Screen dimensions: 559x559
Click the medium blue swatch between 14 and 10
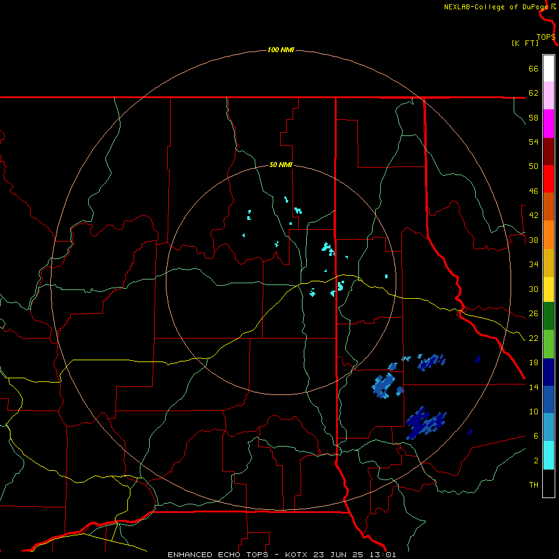point(548,399)
